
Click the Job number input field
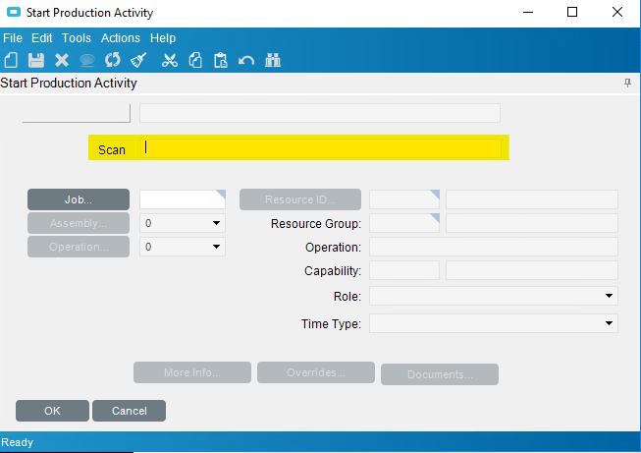click(x=183, y=199)
